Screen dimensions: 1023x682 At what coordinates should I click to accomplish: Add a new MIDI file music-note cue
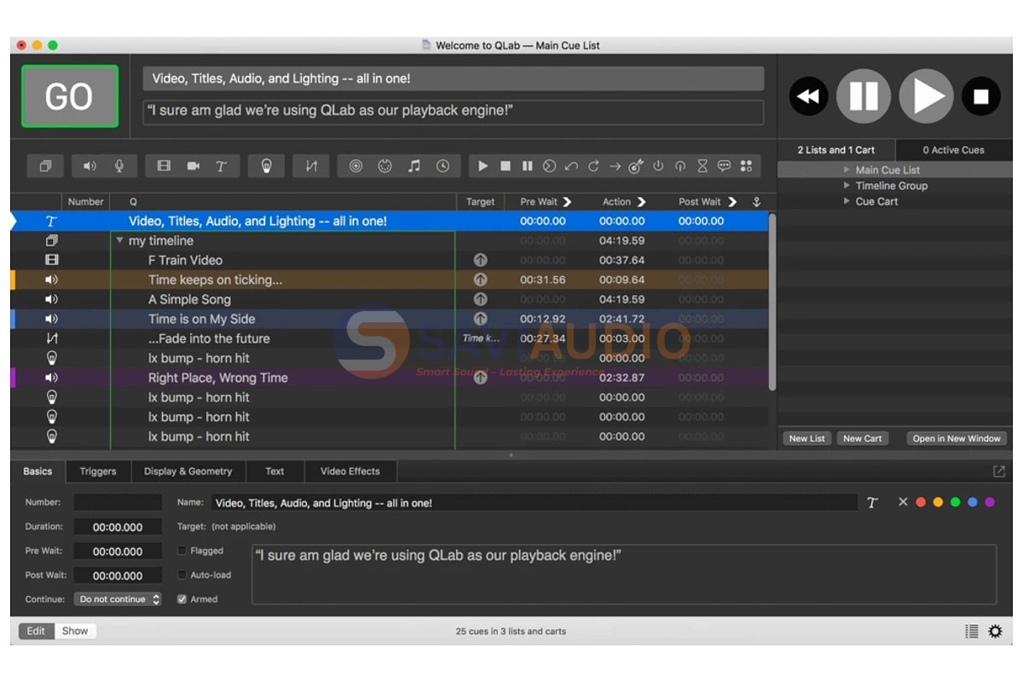[x=414, y=166]
